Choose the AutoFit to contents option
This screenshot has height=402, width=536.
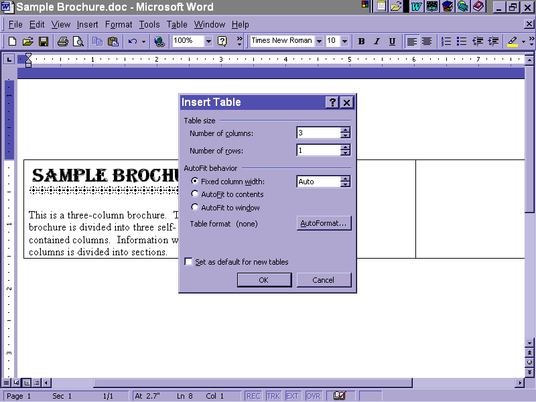(x=195, y=194)
